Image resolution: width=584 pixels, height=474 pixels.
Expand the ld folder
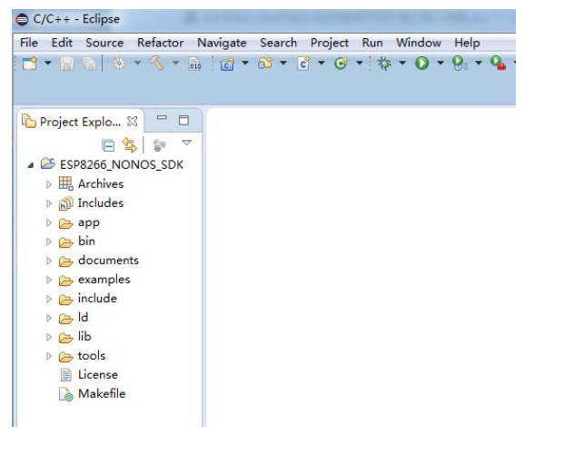pyautogui.click(x=49, y=318)
